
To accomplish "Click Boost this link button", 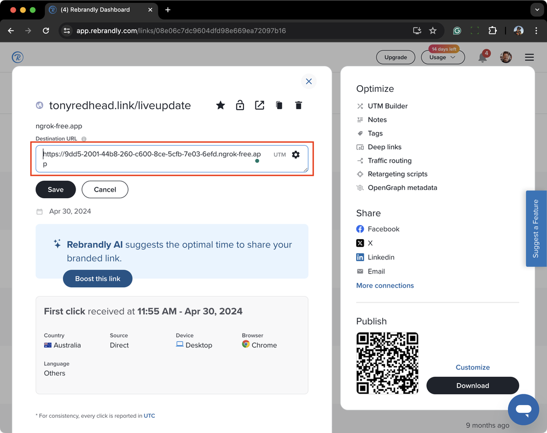I will (98, 278).
